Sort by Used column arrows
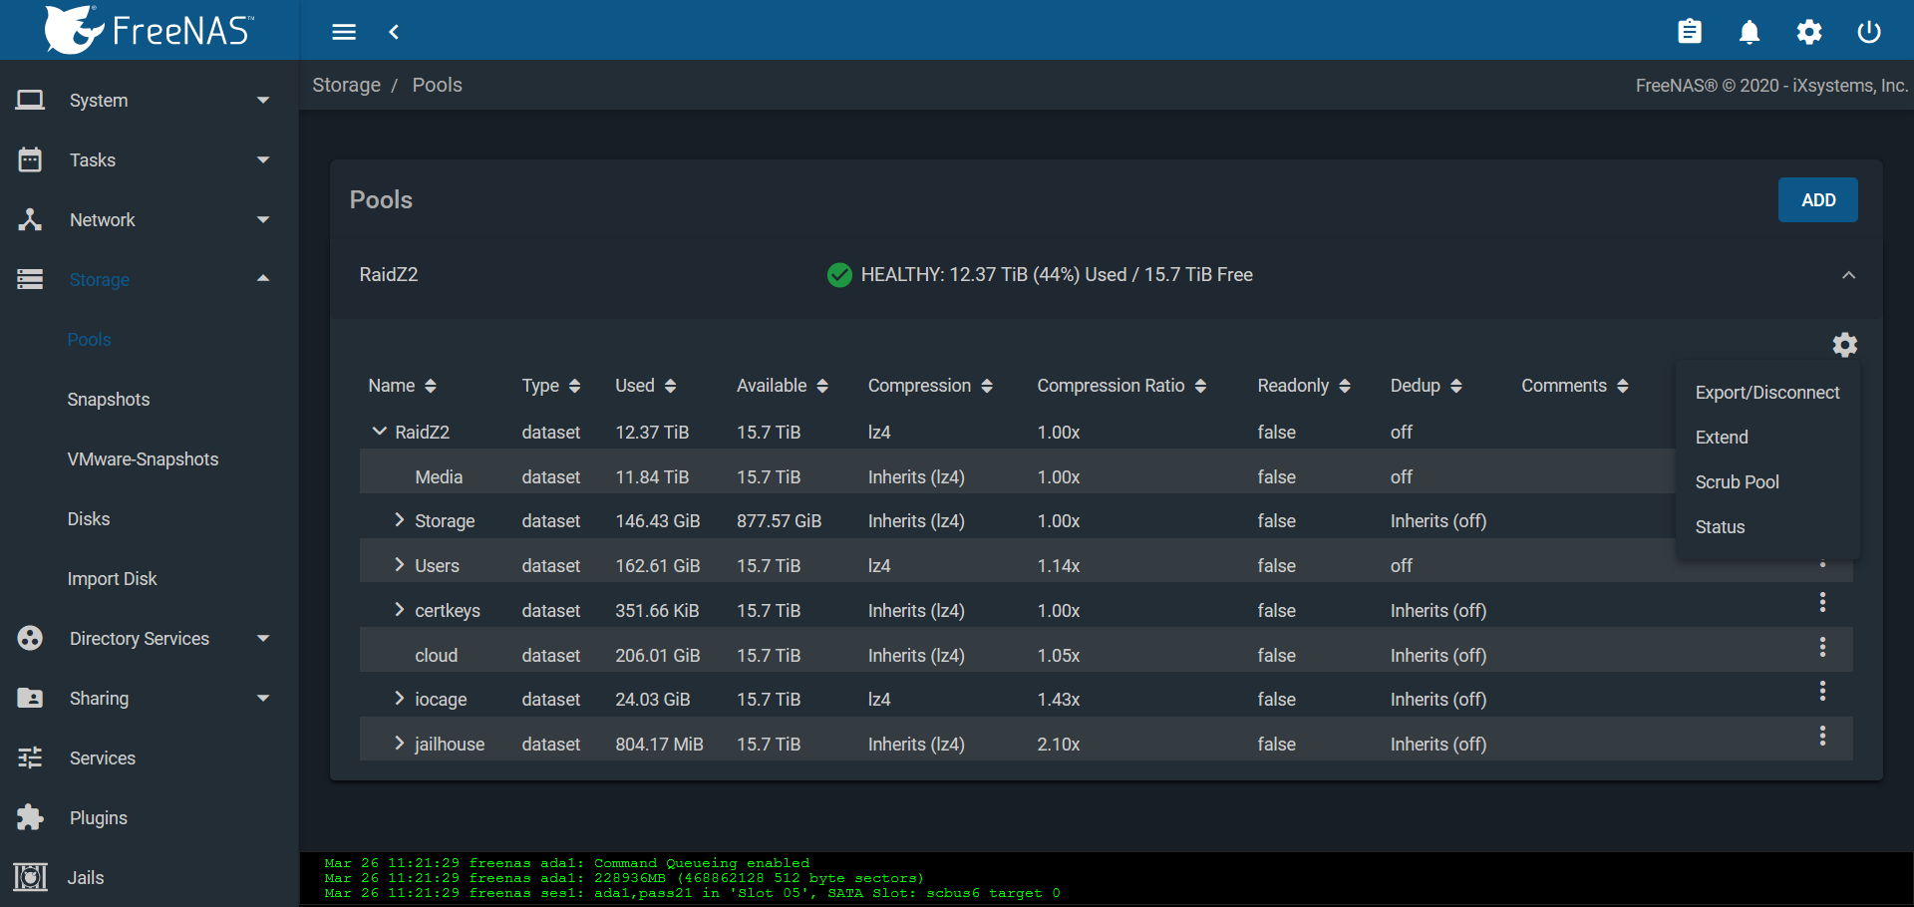The width and height of the screenshot is (1914, 907). point(670,386)
